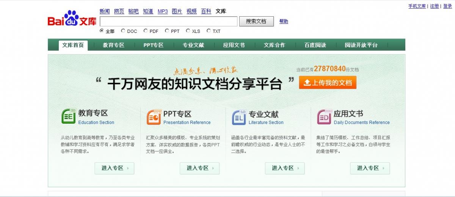The height and width of the screenshot is (197, 455).
Task: Click the green 教育专区 E icon
Action: tap(69, 116)
